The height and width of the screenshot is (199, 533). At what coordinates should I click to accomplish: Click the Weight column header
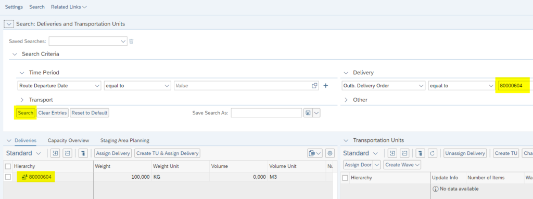[x=122, y=166]
